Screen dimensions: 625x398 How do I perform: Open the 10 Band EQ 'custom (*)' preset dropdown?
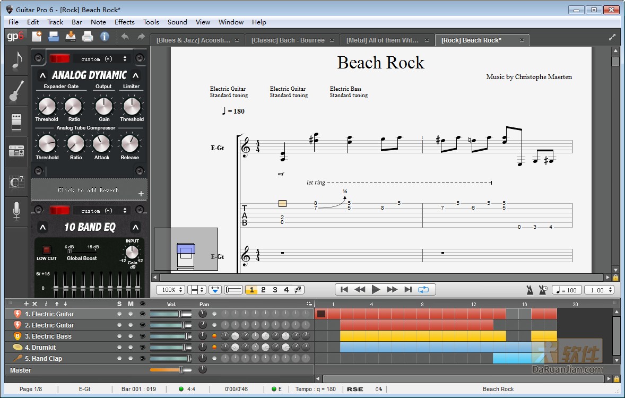(x=102, y=210)
